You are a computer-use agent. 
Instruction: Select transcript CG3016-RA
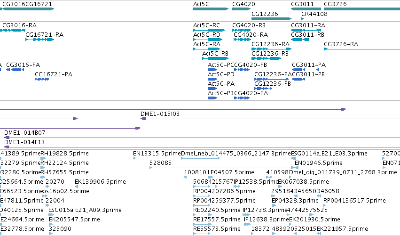13,30
